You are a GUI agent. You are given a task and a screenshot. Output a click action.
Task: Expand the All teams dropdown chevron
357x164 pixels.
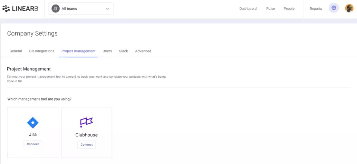pos(107,9)
